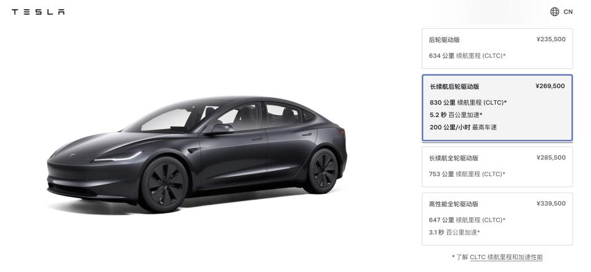
Task: Click the 753 公里 range text
Action: [441, 174]
